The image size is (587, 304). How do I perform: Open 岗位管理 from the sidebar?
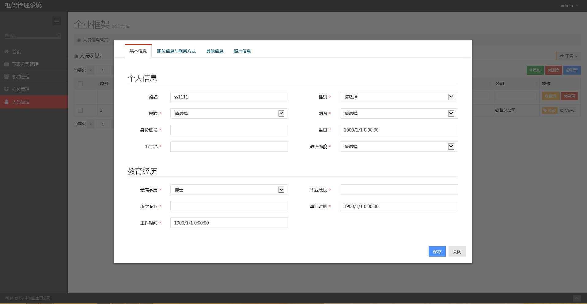(x=21, y=89)
